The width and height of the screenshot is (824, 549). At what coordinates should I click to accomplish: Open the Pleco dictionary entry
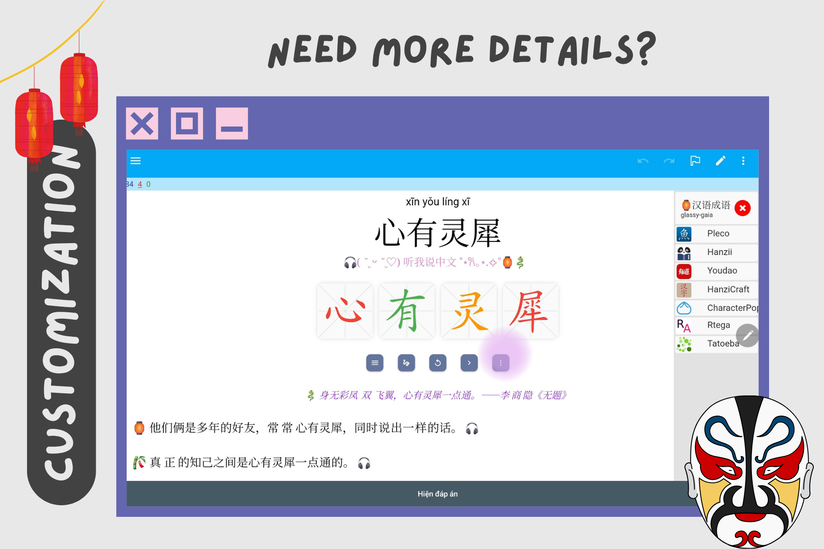pyautogui.click(x=718, y=233)
